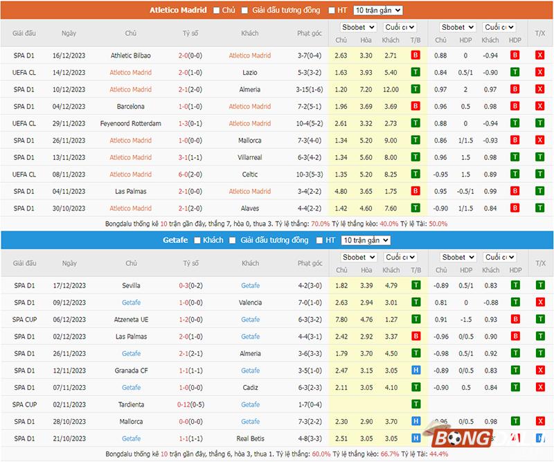
Task: Open Atletico Madrid's 10 trận gần dropdown
Action: [377, 10]
